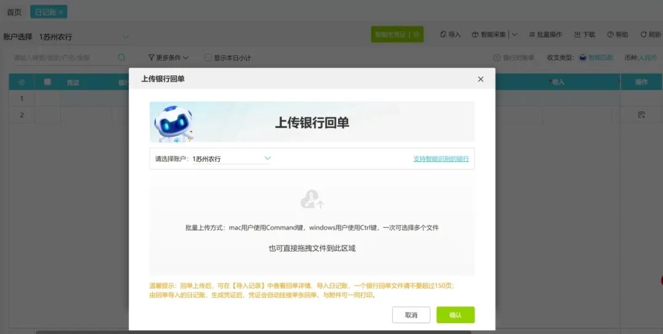Click the 批量操作 icon
This screenshot has height=334, width=663.
532,34
